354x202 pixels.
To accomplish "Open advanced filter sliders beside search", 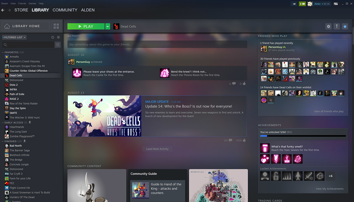I will pos(58,45).
